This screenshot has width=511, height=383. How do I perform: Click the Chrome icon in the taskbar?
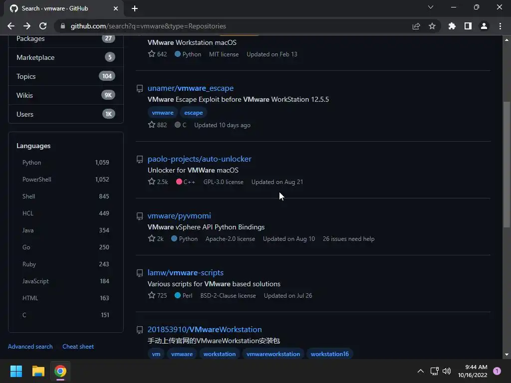(x=60, y=371)
